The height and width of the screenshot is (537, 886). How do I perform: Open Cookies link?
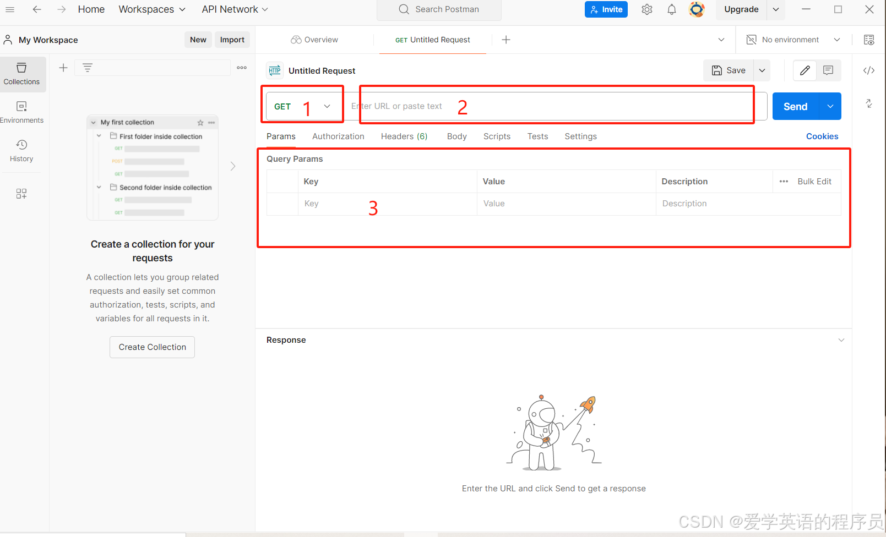[822, 136]
